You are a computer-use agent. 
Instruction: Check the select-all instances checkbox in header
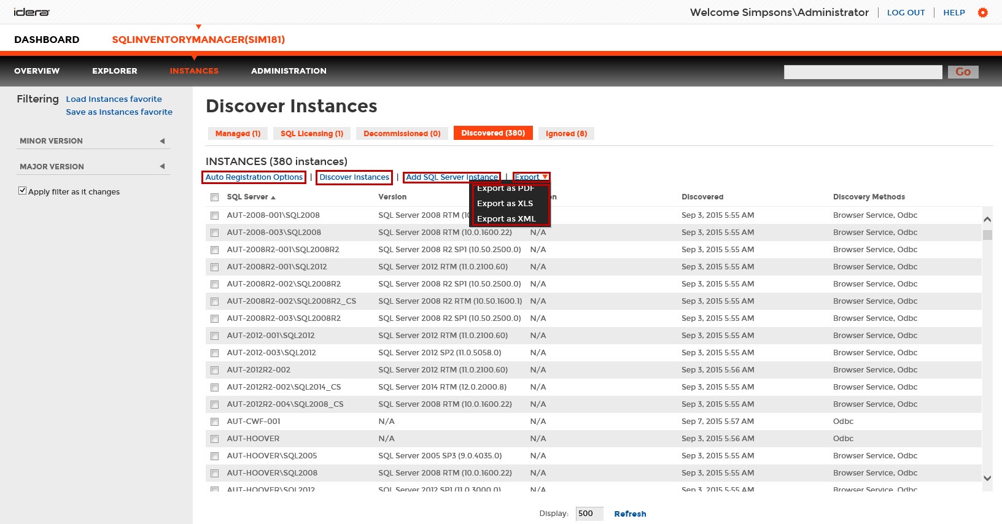[214, 198]
